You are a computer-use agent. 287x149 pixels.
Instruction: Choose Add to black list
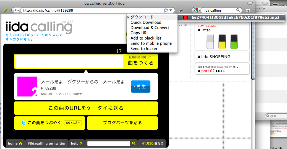click(152, 38)
